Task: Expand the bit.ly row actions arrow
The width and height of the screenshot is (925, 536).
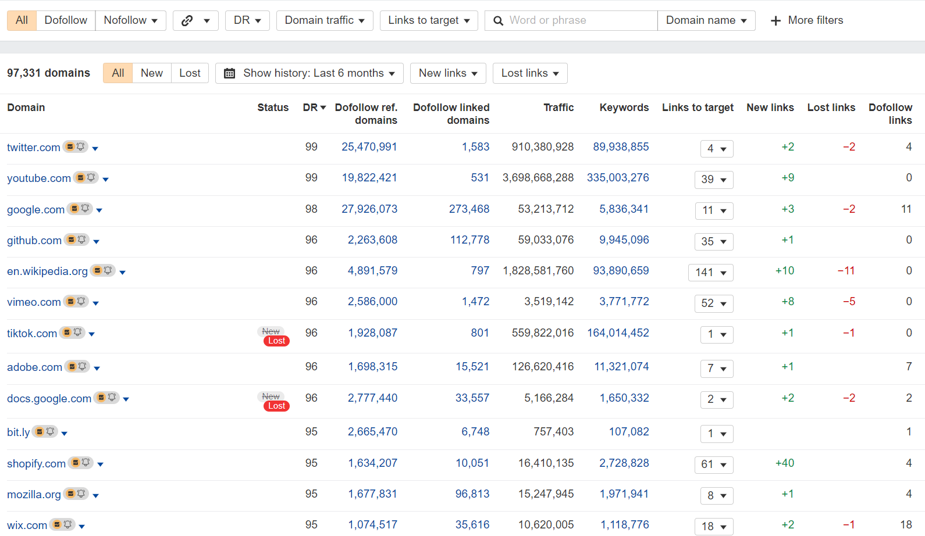Action: (x=65, y=434)
